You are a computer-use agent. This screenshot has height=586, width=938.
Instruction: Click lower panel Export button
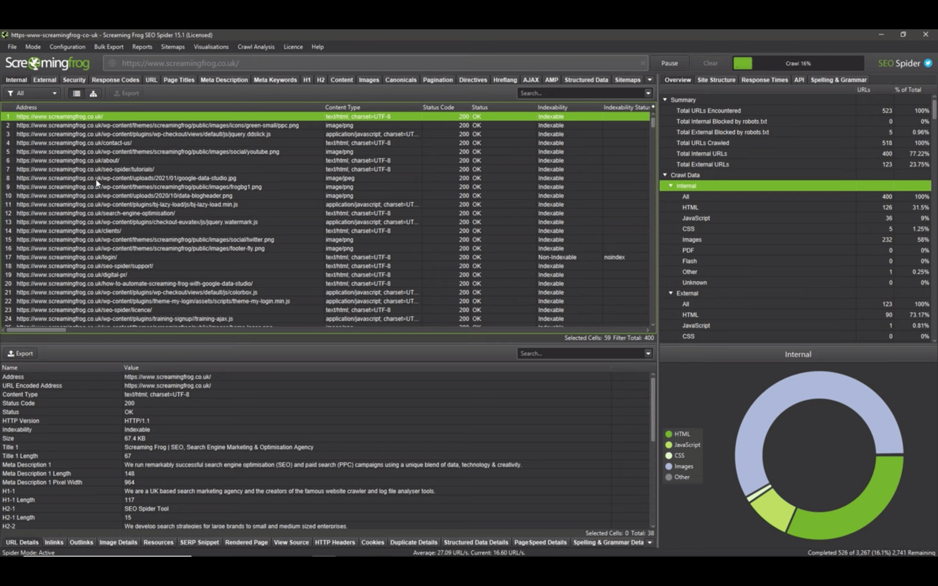pyautogui.click(x=20, y=353)
